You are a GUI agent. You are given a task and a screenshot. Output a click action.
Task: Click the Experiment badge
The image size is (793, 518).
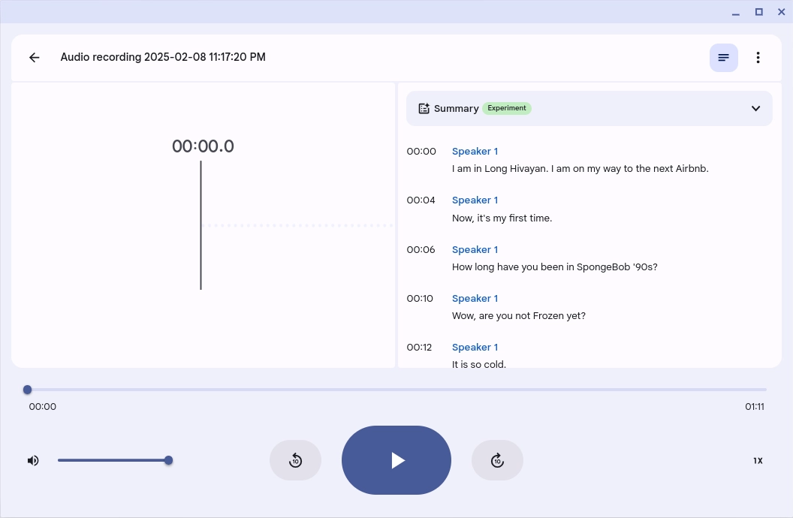click(x=507, y=108)
